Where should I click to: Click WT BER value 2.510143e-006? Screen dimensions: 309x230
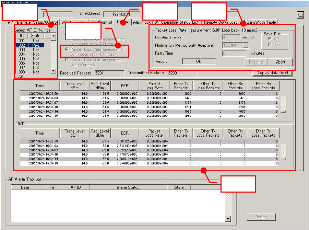(127, 146)
